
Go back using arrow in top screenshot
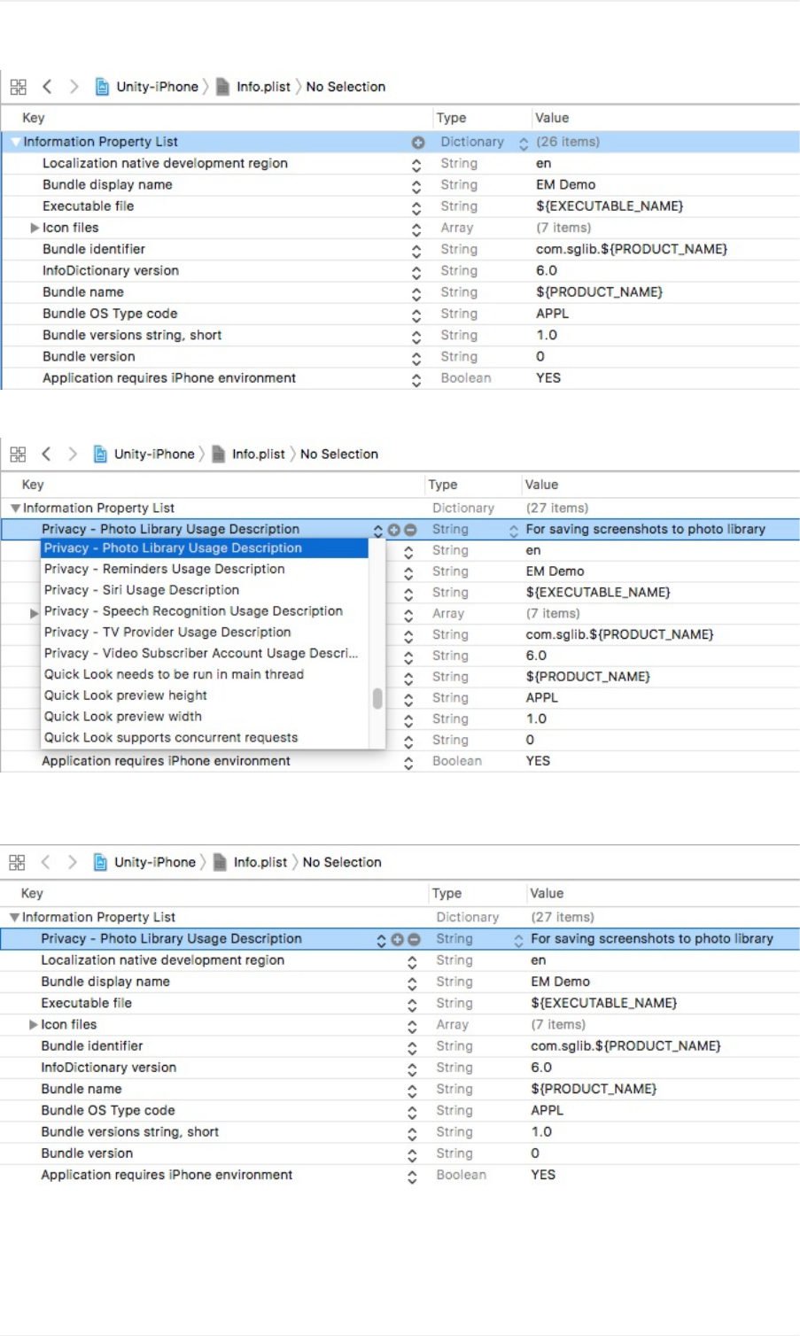[x=47, y=86]
